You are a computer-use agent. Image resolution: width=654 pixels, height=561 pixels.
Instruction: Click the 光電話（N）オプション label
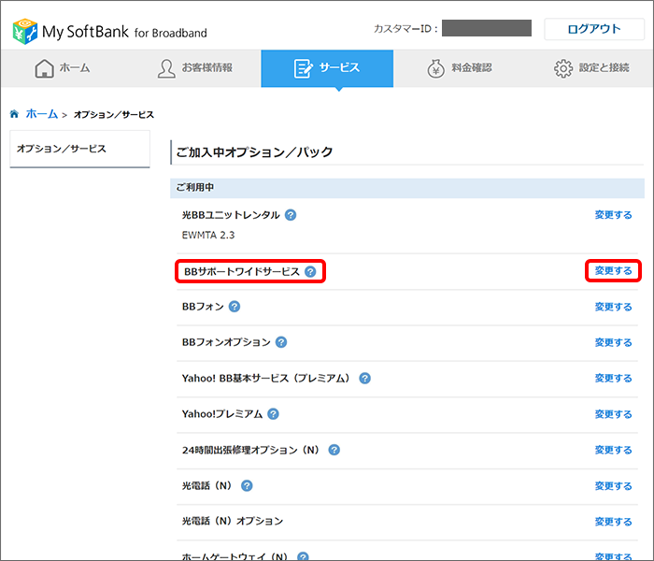233,522
